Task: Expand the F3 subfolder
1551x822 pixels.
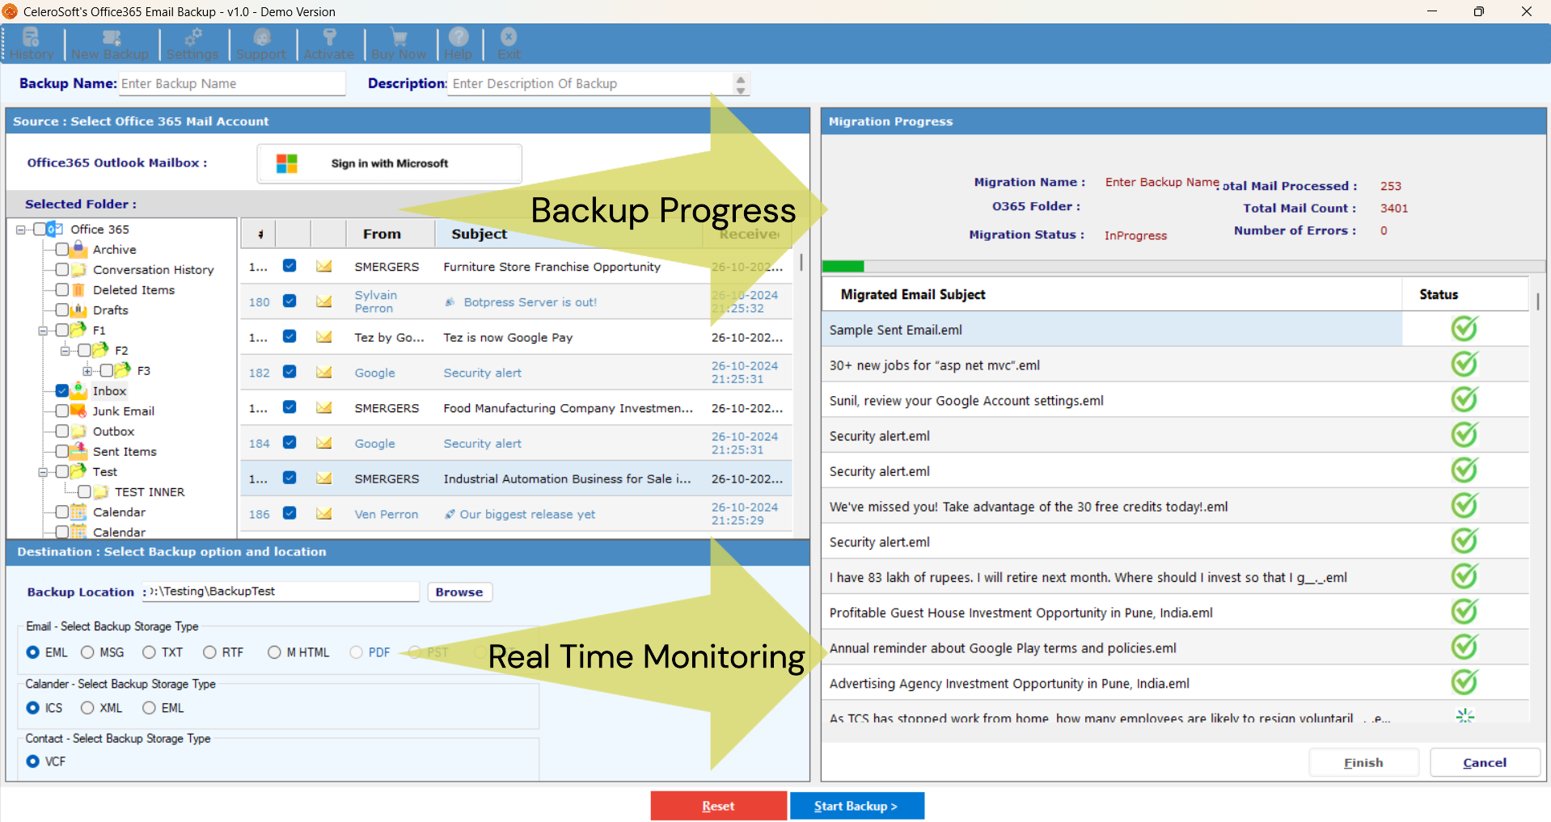Action: point(87,370)
